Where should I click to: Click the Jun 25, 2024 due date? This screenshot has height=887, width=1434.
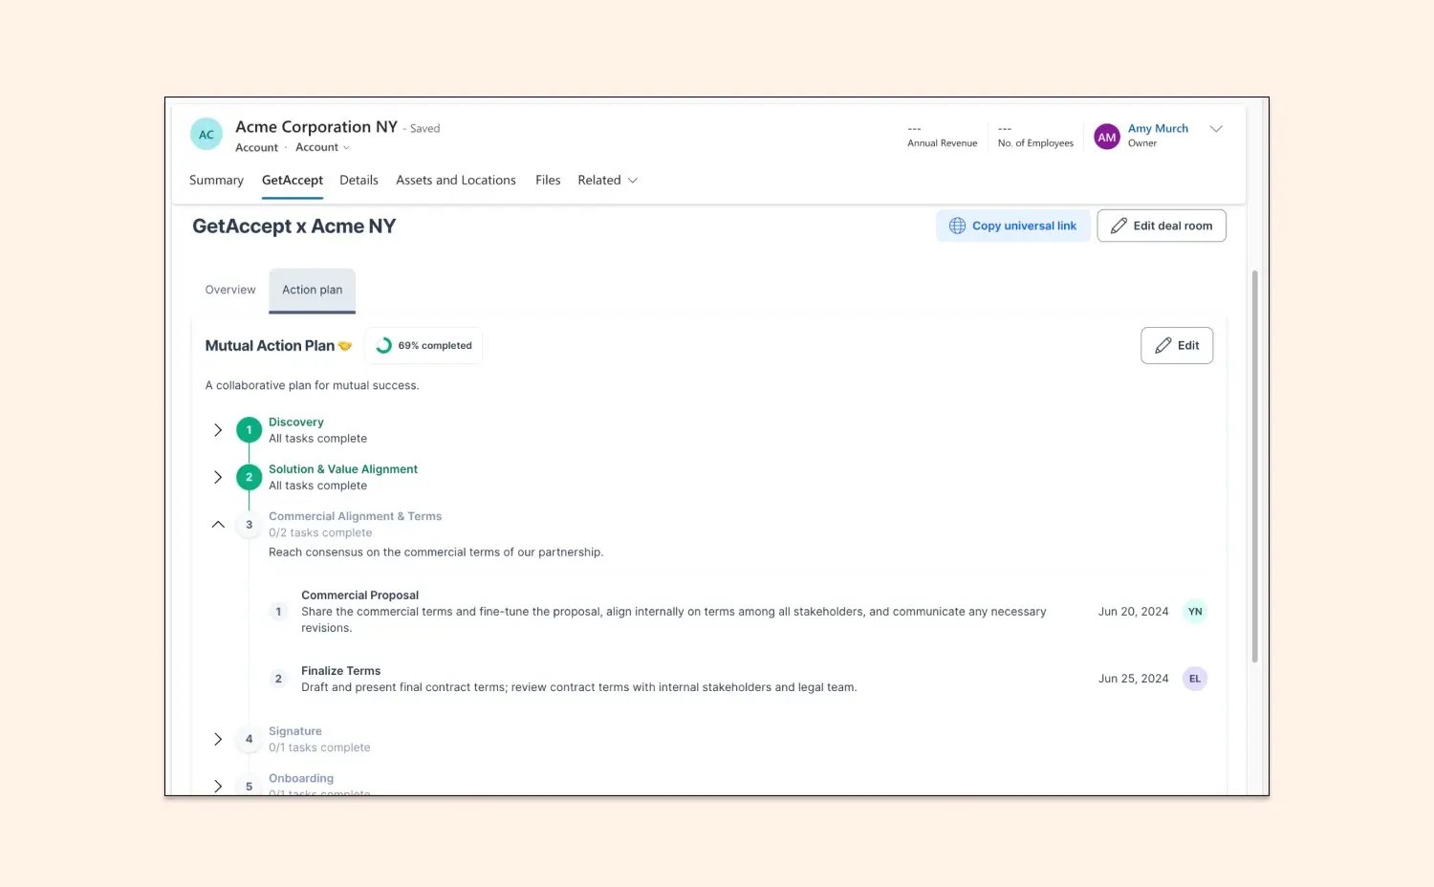[1133, 679]
